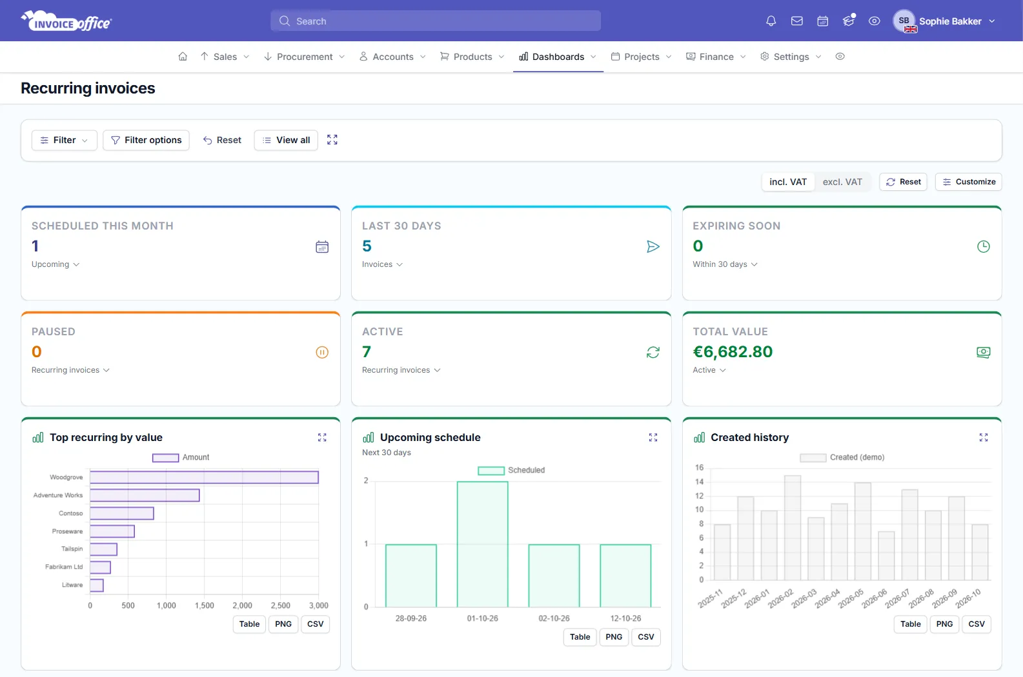Screen dimensions: 1023x677
Task: Select incl. VAT option
Action: (x=788, y=182)
